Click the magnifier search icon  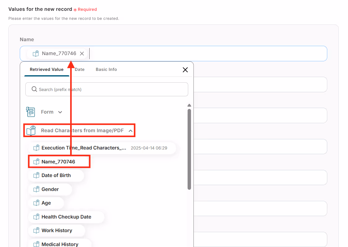(x=34, y=89)
